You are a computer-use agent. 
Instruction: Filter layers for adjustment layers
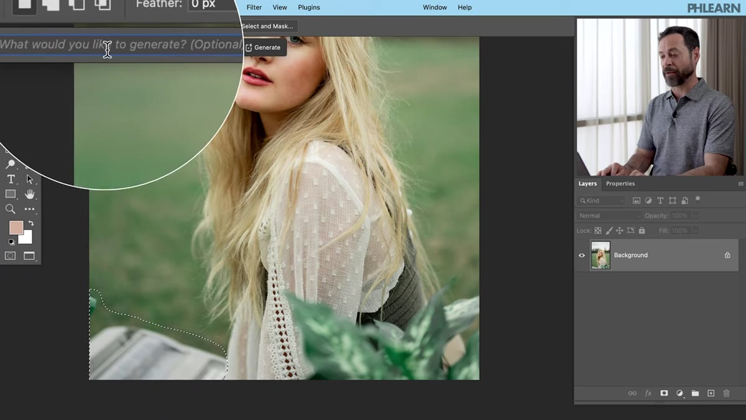[648, 201]
